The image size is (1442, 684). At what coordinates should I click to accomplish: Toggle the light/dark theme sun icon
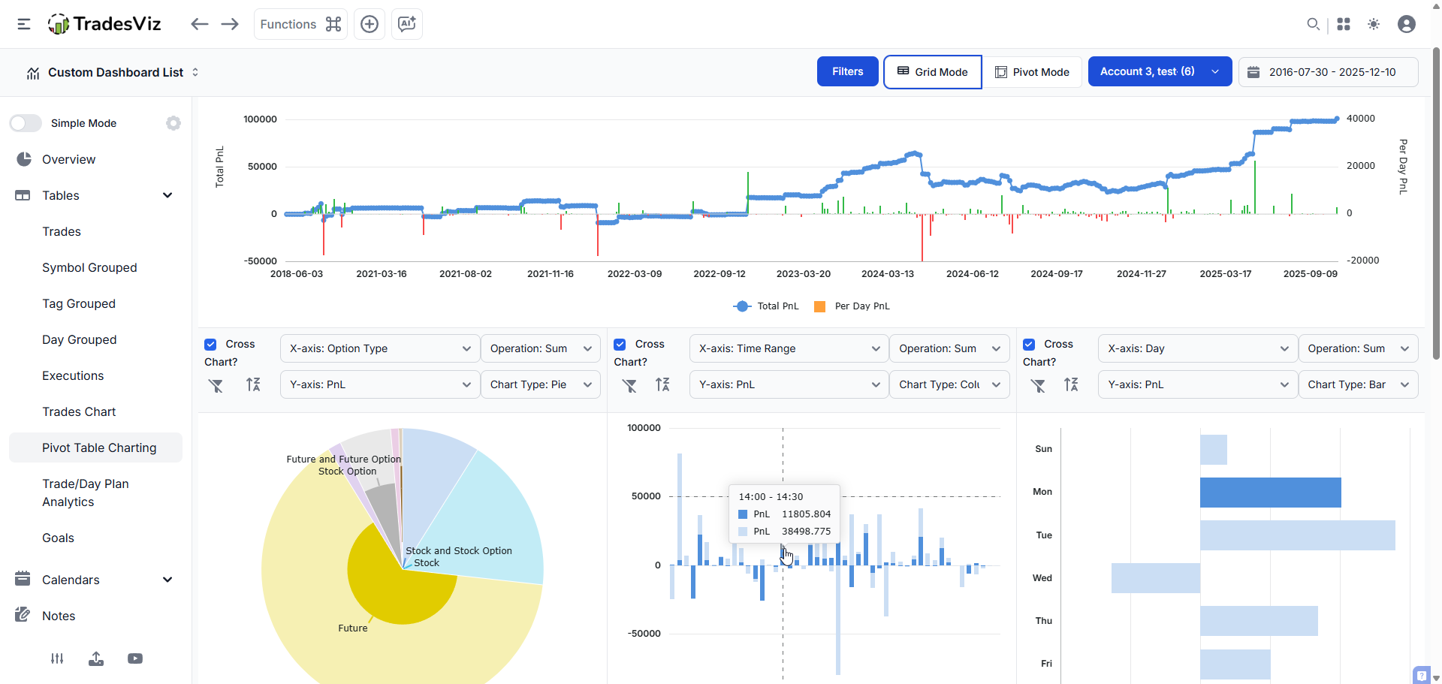1374,24
